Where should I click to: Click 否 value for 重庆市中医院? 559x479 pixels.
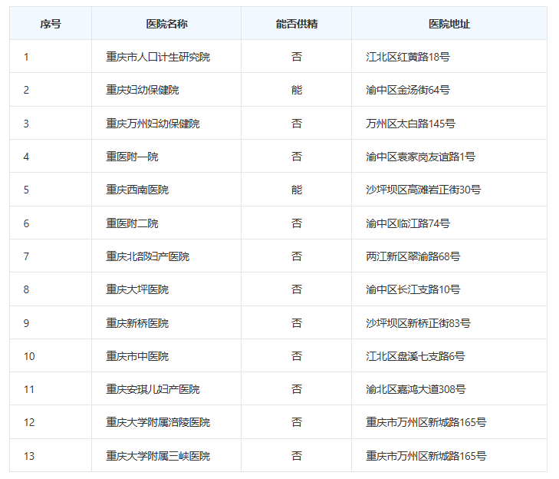297,356
